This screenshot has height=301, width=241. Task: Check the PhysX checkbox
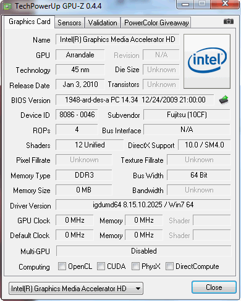(135, 266)
